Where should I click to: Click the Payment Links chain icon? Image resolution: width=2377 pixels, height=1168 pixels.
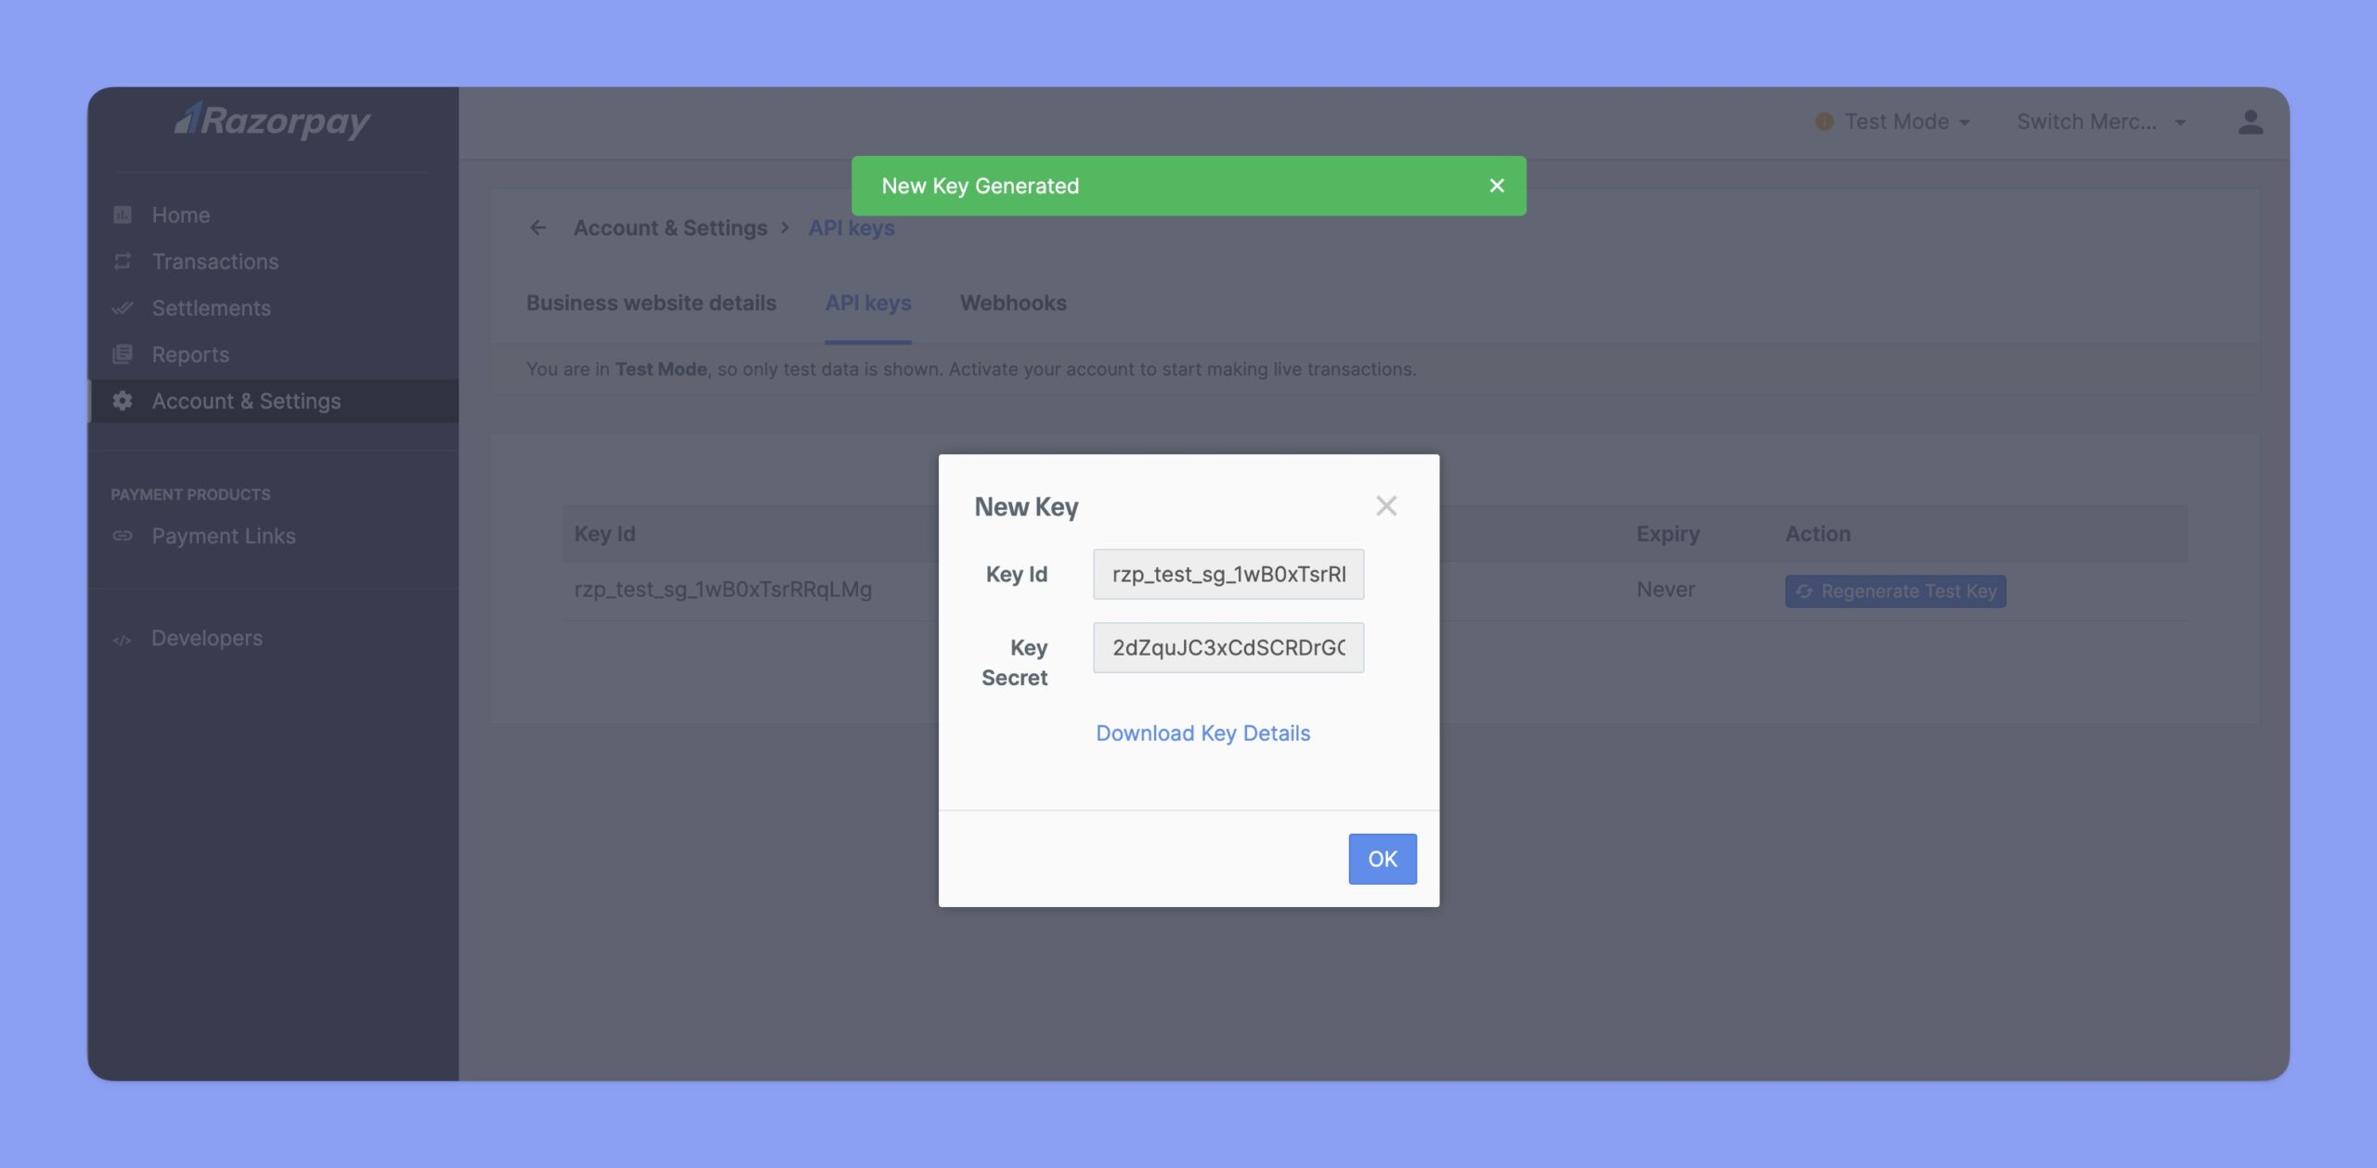click(x=122, y=535)
